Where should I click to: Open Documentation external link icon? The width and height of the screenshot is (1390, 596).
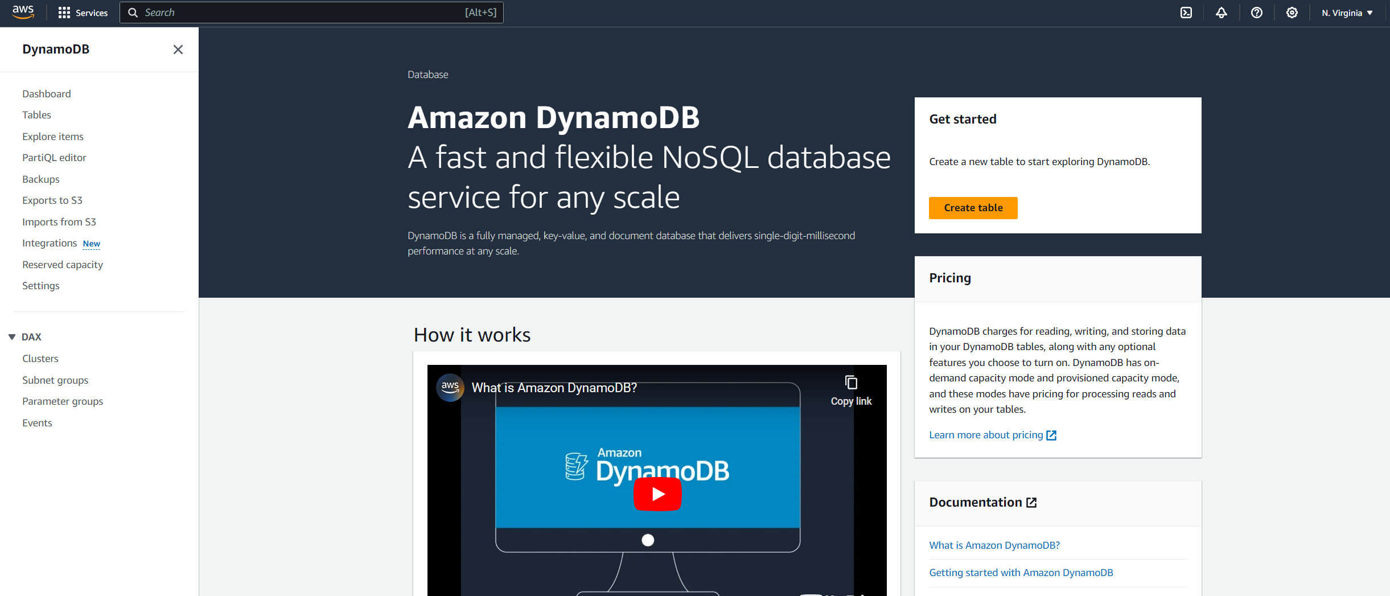1031,503
